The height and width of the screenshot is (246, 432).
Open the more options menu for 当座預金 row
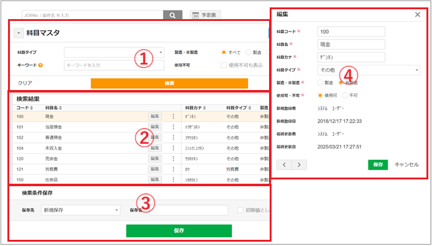click(173, 127)
